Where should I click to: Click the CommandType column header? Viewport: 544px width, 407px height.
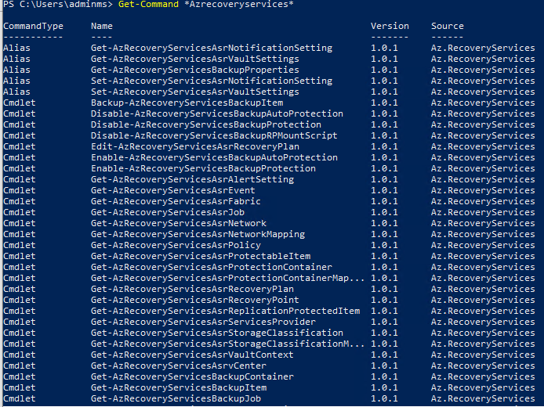pos(33,27)
